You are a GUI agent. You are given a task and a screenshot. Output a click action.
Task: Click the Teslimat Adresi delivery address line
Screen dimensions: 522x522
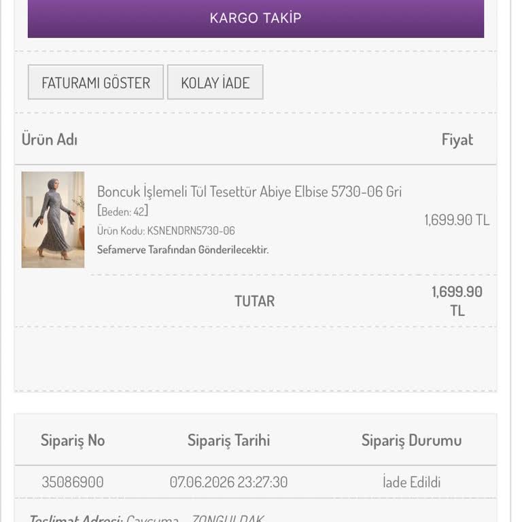(x=147, y=518)
